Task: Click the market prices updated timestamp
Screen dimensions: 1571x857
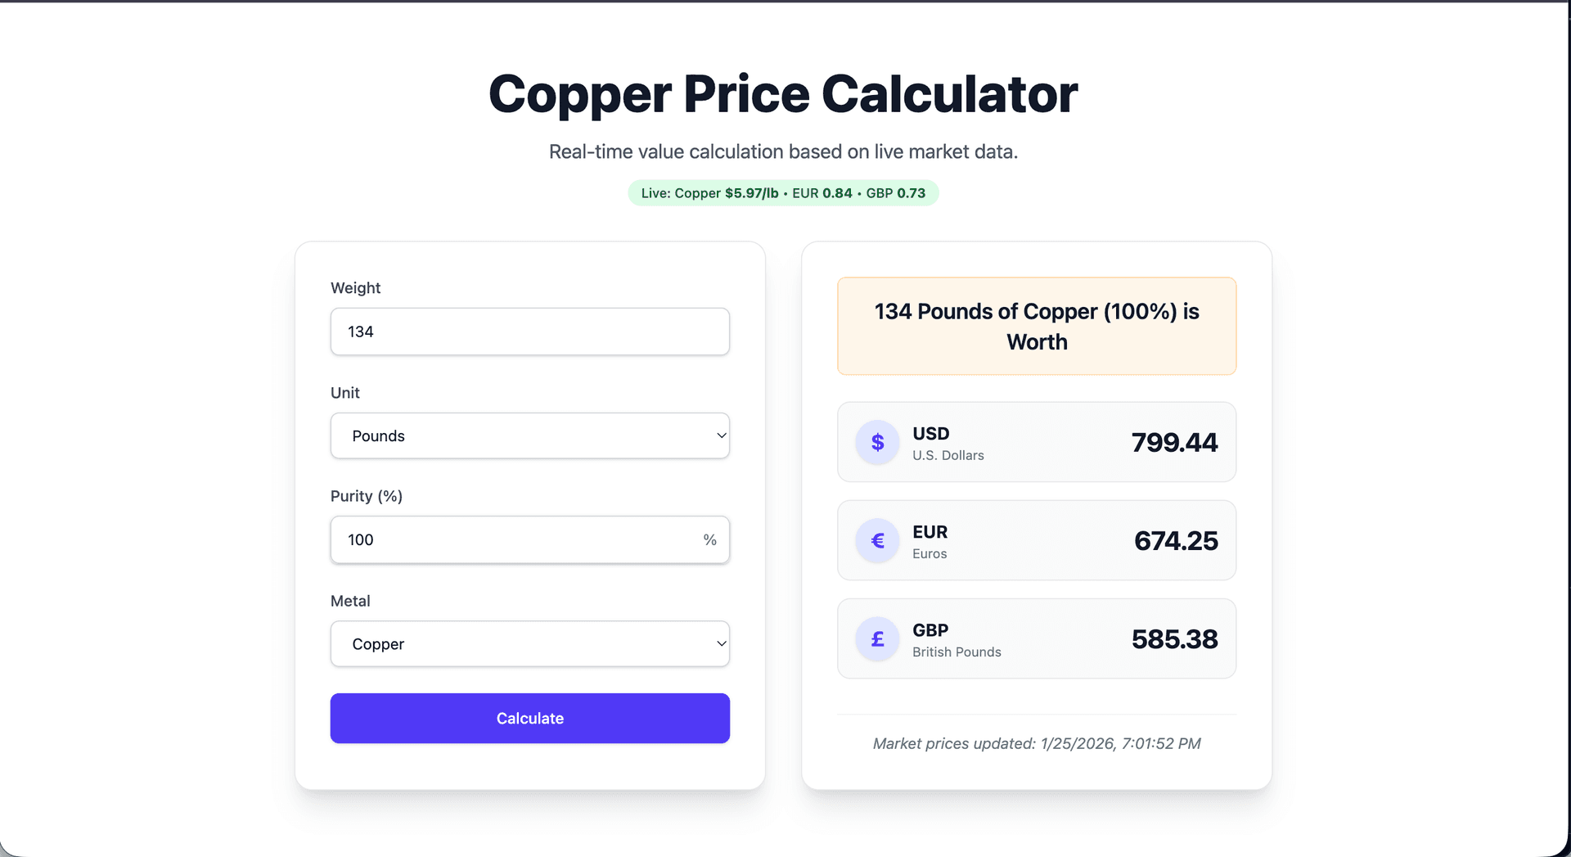Action: point(1036,743)
